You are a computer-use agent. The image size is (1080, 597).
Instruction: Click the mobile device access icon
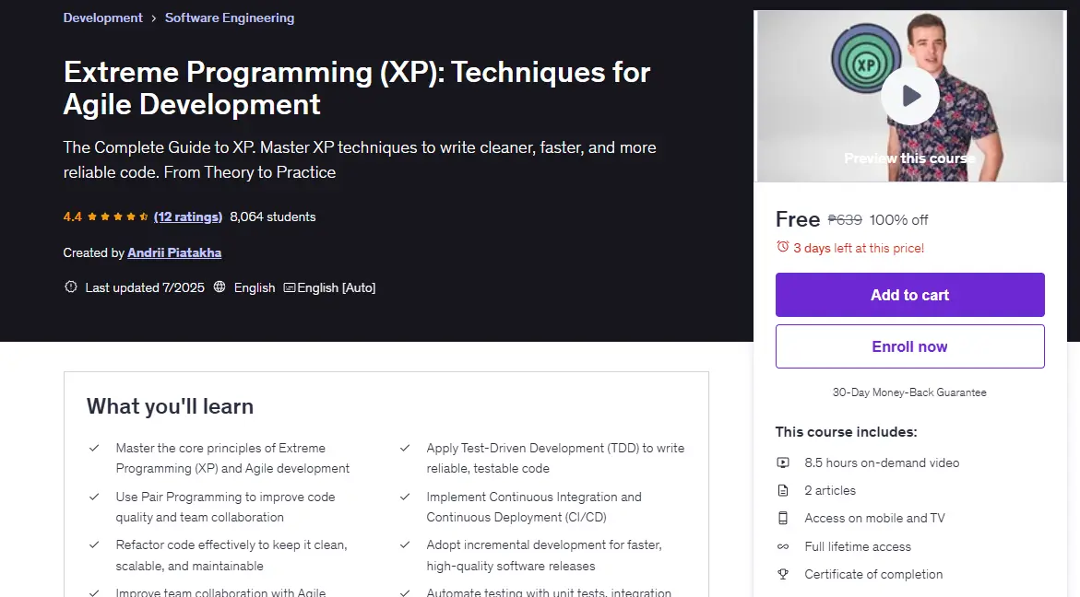pyautogui.click(x=783, y=518)
